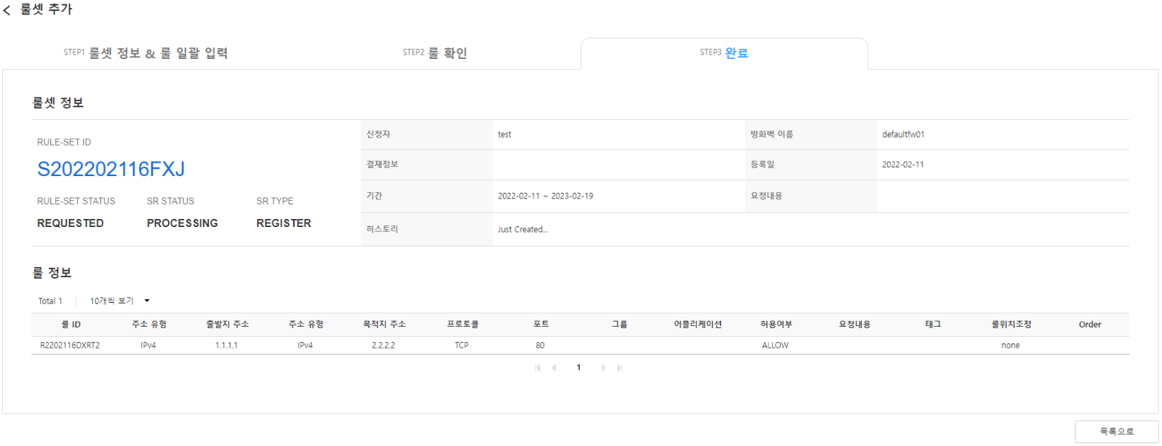Select the STEP3 완료 tab
Viewport: 1162px width, 446px height.
[724, 53]
